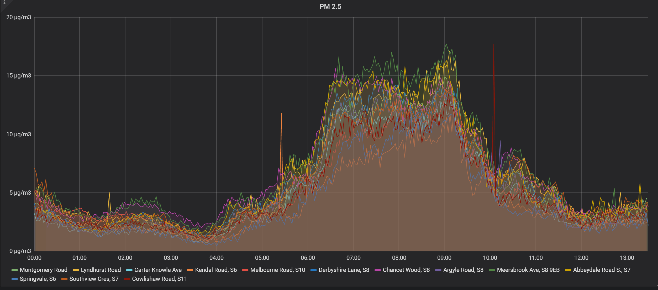Click the 15 µg/m3 y-axis label

click(x=19, y=76)
